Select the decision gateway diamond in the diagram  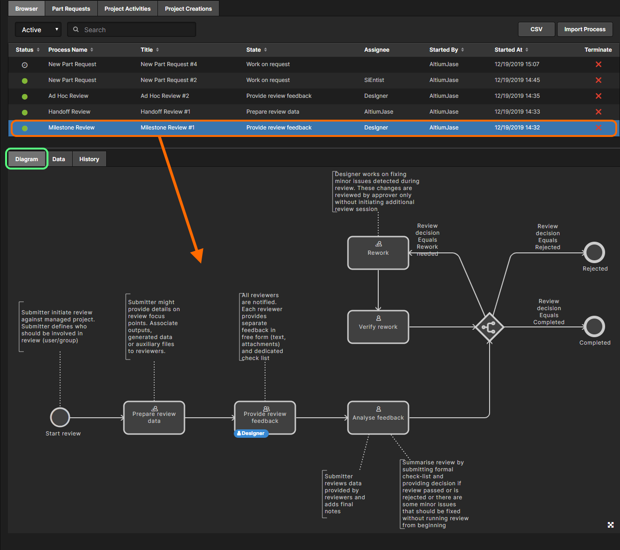click(489, 327)
